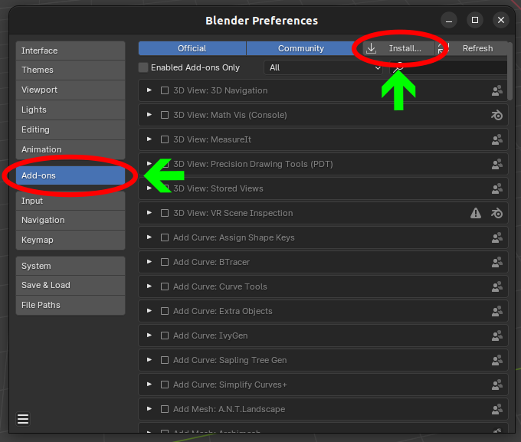Expand Assign Shape Keys add-on details

click(149, 237)
